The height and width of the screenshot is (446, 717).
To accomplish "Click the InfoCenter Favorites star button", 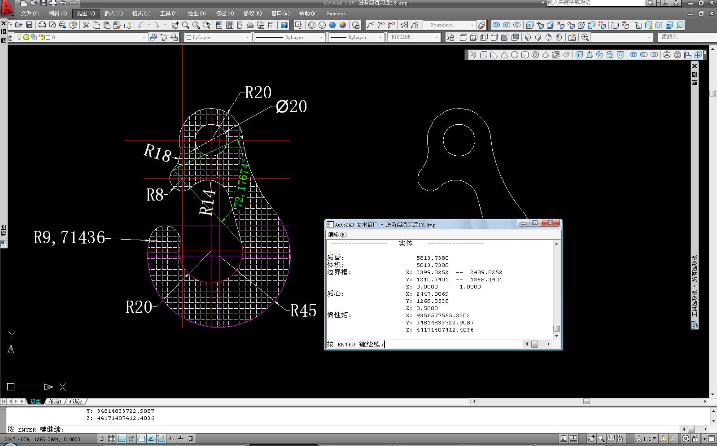I will coord(676,3).
